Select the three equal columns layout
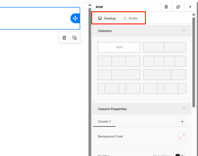This screenshot has width=198, height=156. coord(119,61)
